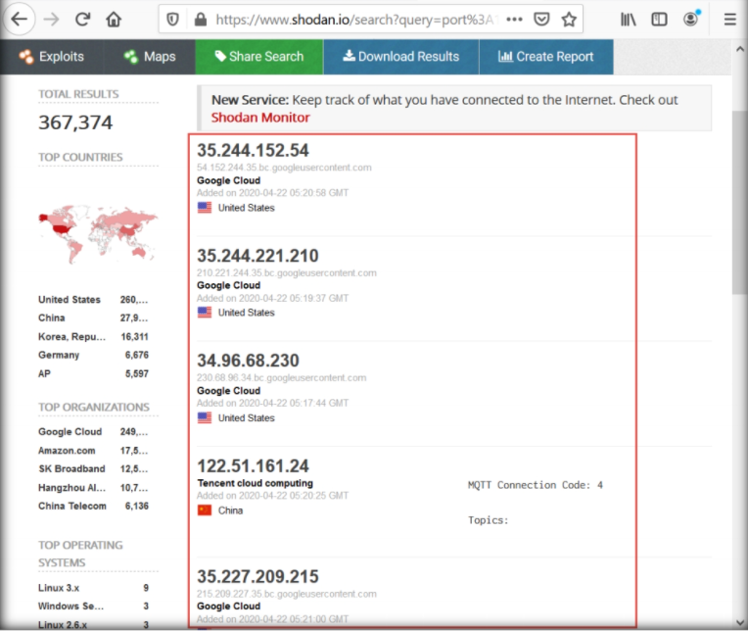Open the hamburger application menu
This screenshot has height=631, width=748.
coord(729,20)
